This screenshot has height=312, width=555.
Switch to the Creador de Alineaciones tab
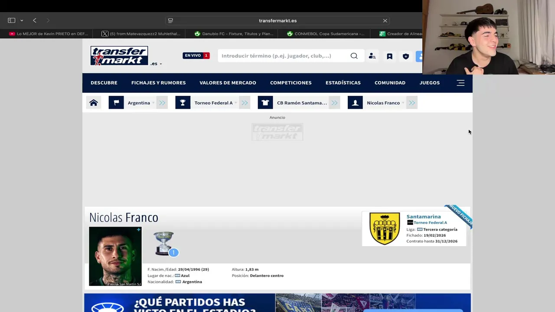point(400,33)
